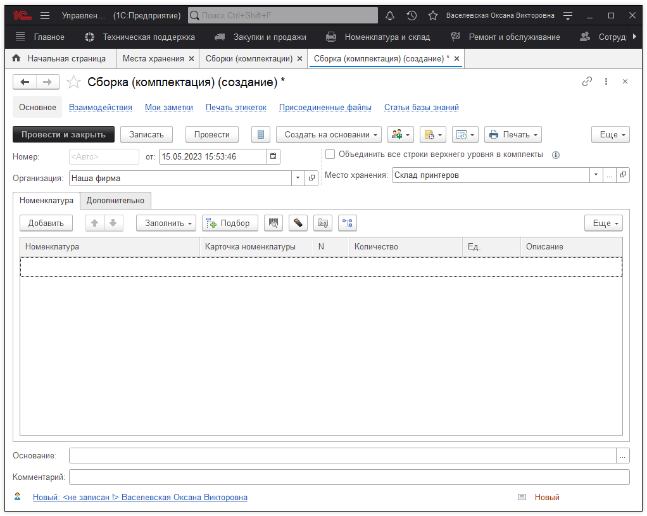Enable Объединить все строки checkbox

coord(330,154)
